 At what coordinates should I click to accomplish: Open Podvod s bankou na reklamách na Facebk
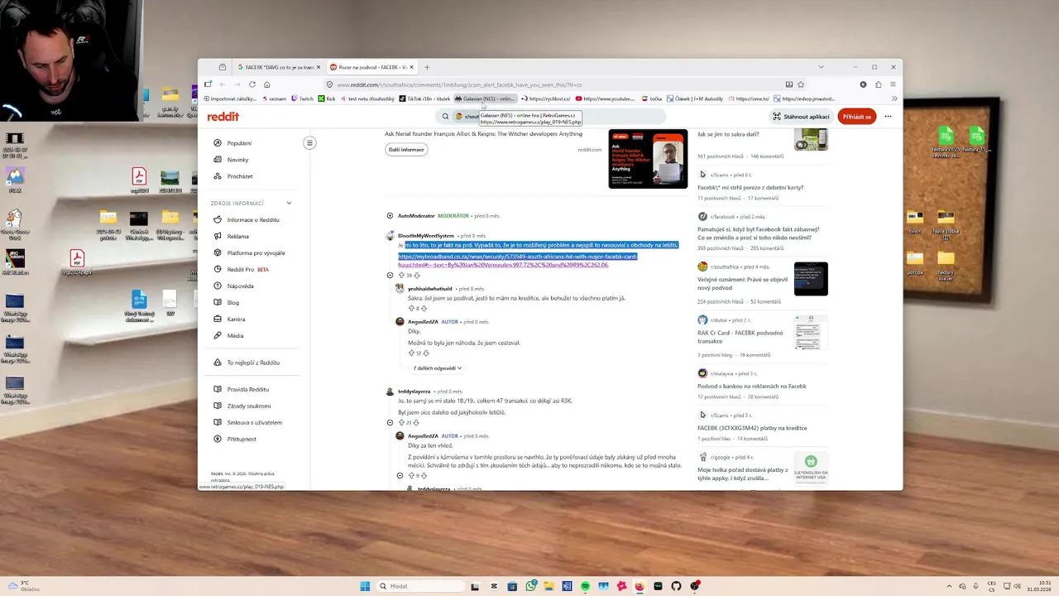coord(752,387)
